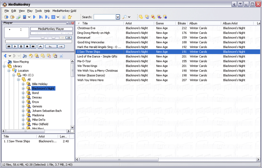Click the blue Play Now toolbar arrow
The width and height of the screenshot is (262, 168).
click(x=34, y=17)
